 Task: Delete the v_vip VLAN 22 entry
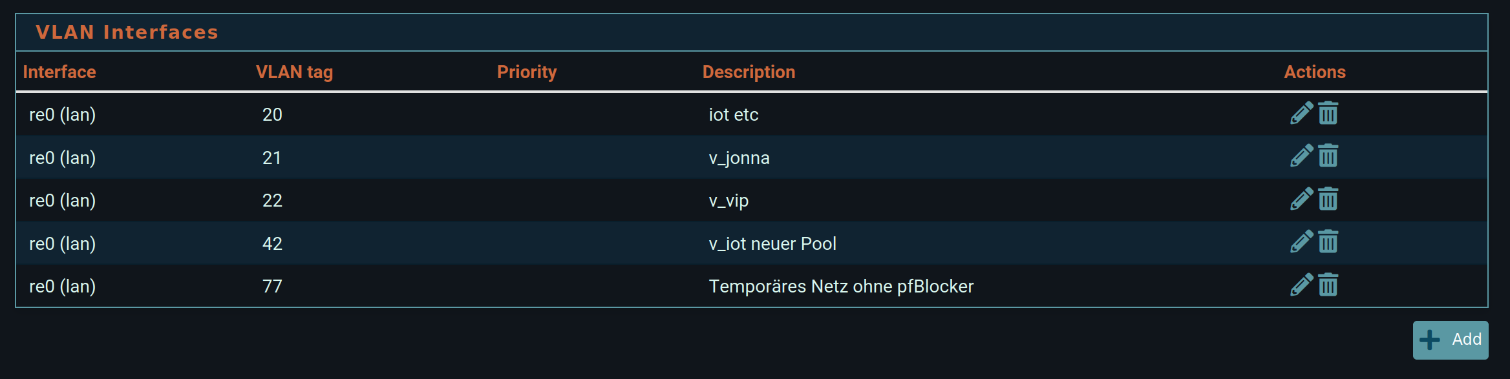coord(1328,199)
